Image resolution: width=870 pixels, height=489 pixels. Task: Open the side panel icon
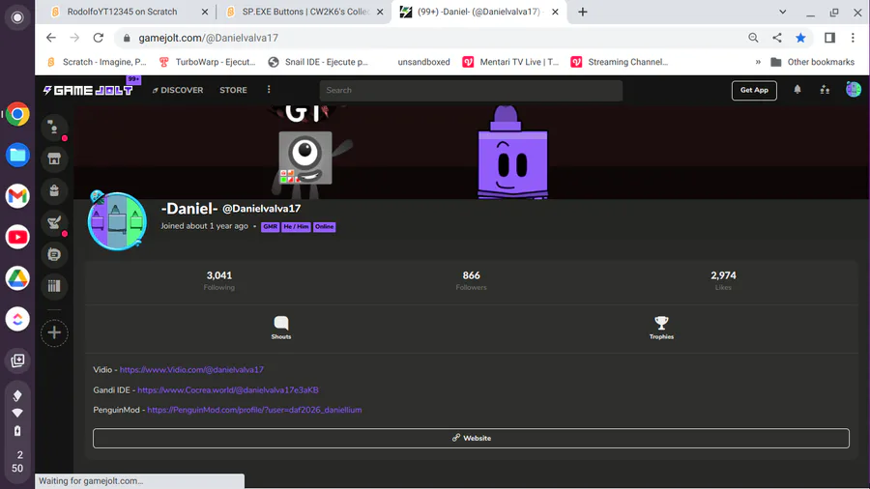[x=829, y=38]
